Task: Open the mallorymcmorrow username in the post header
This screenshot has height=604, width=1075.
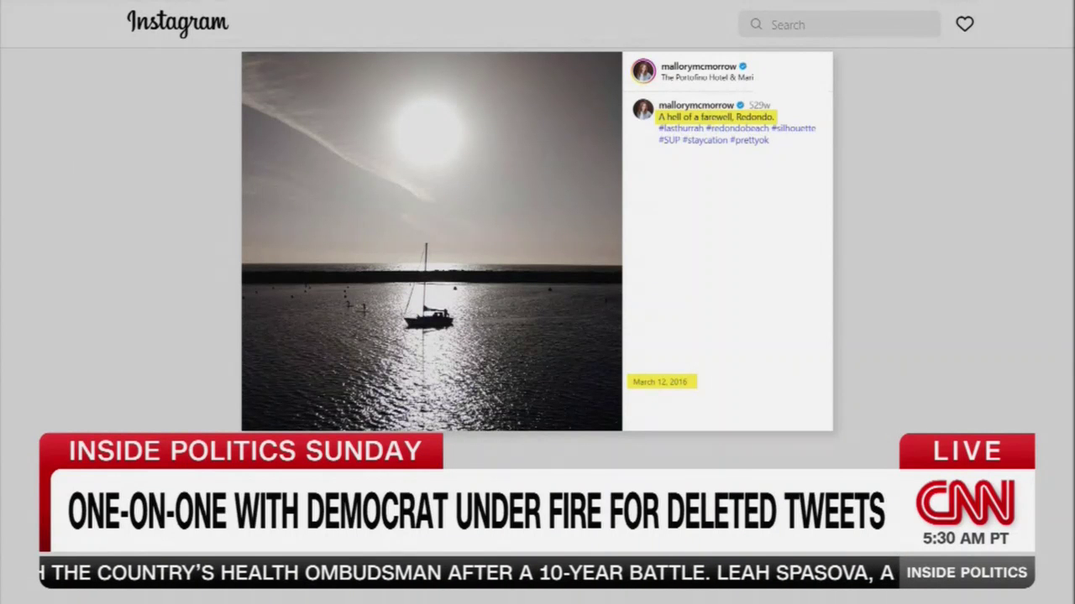Action: pos(698,66)
